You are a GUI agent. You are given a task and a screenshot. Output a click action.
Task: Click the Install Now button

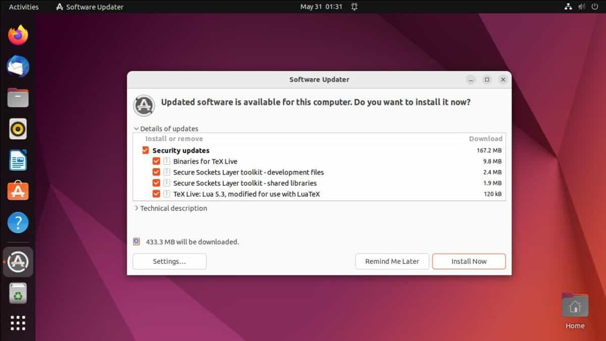pos(469,261)
